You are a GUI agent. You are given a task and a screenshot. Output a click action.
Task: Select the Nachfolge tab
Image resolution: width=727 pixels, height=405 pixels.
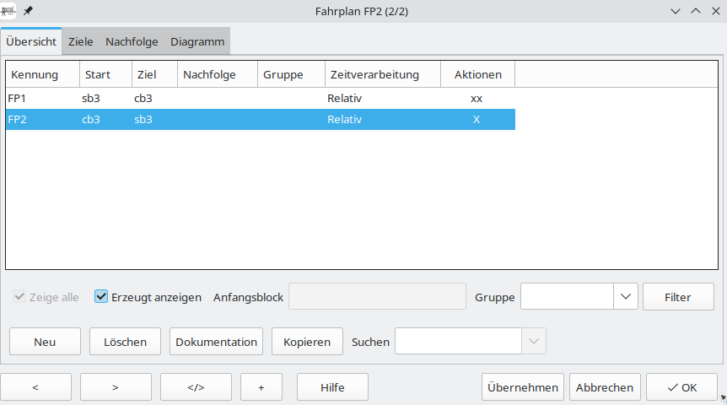pos(132,41)
